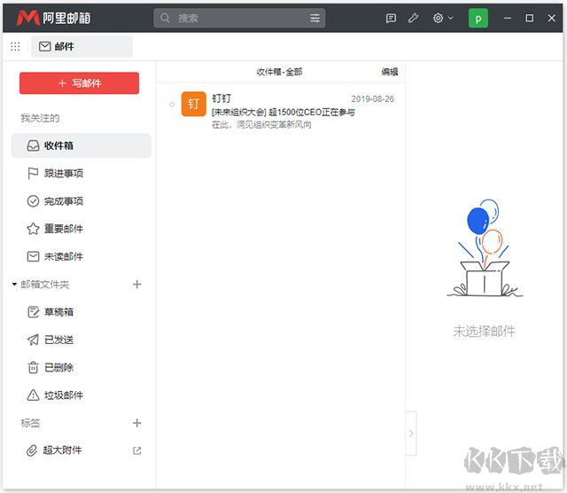Add a new 标签 label with plus
The image size is (567, 493).
point(136,423)
